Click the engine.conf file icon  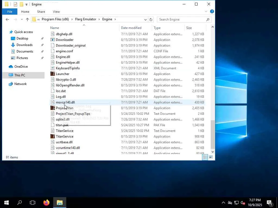[52, 51]
